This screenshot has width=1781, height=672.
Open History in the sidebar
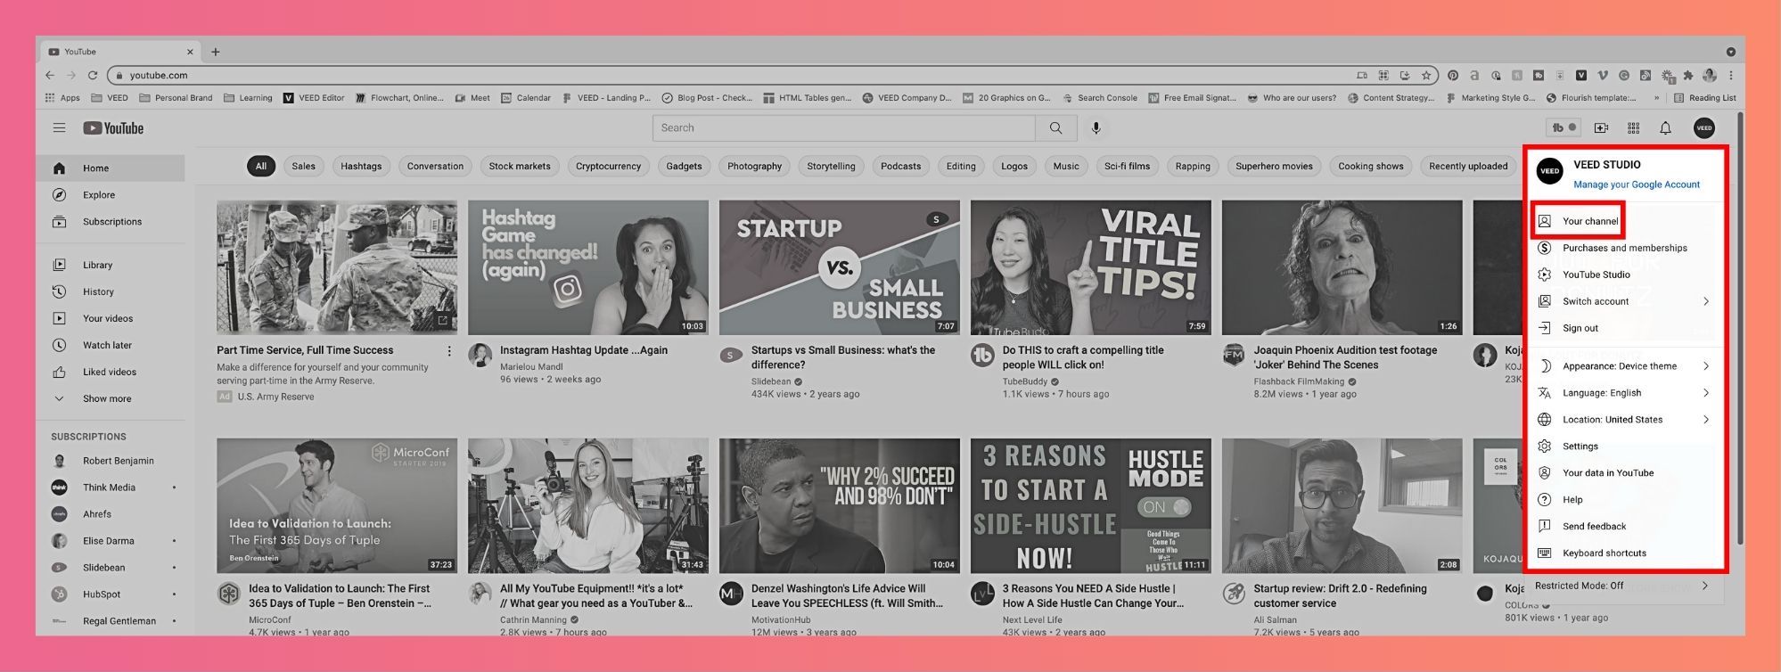(x=111, y=291)
